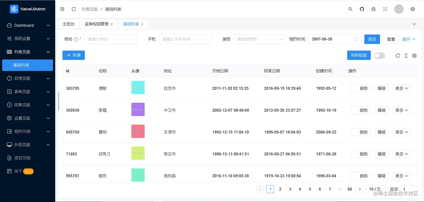
Task: Open the Dashboard sidebar menu
Action: (x=27, y=25)
